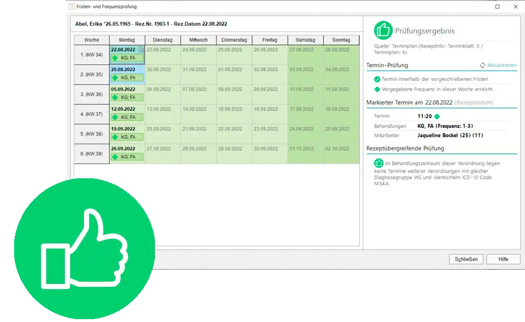This screenshot has width=525, height=322.
Task: Select the KG; FA appointment on 05.09.2022
Action: [x=127, y=98]
